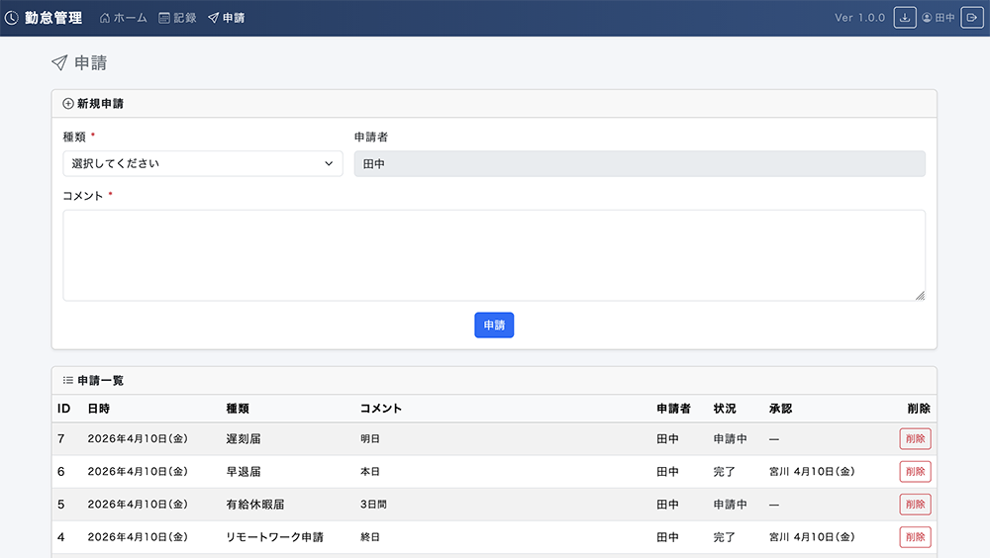Click the paper plane icon beside 申請 heading

[59, 63]
